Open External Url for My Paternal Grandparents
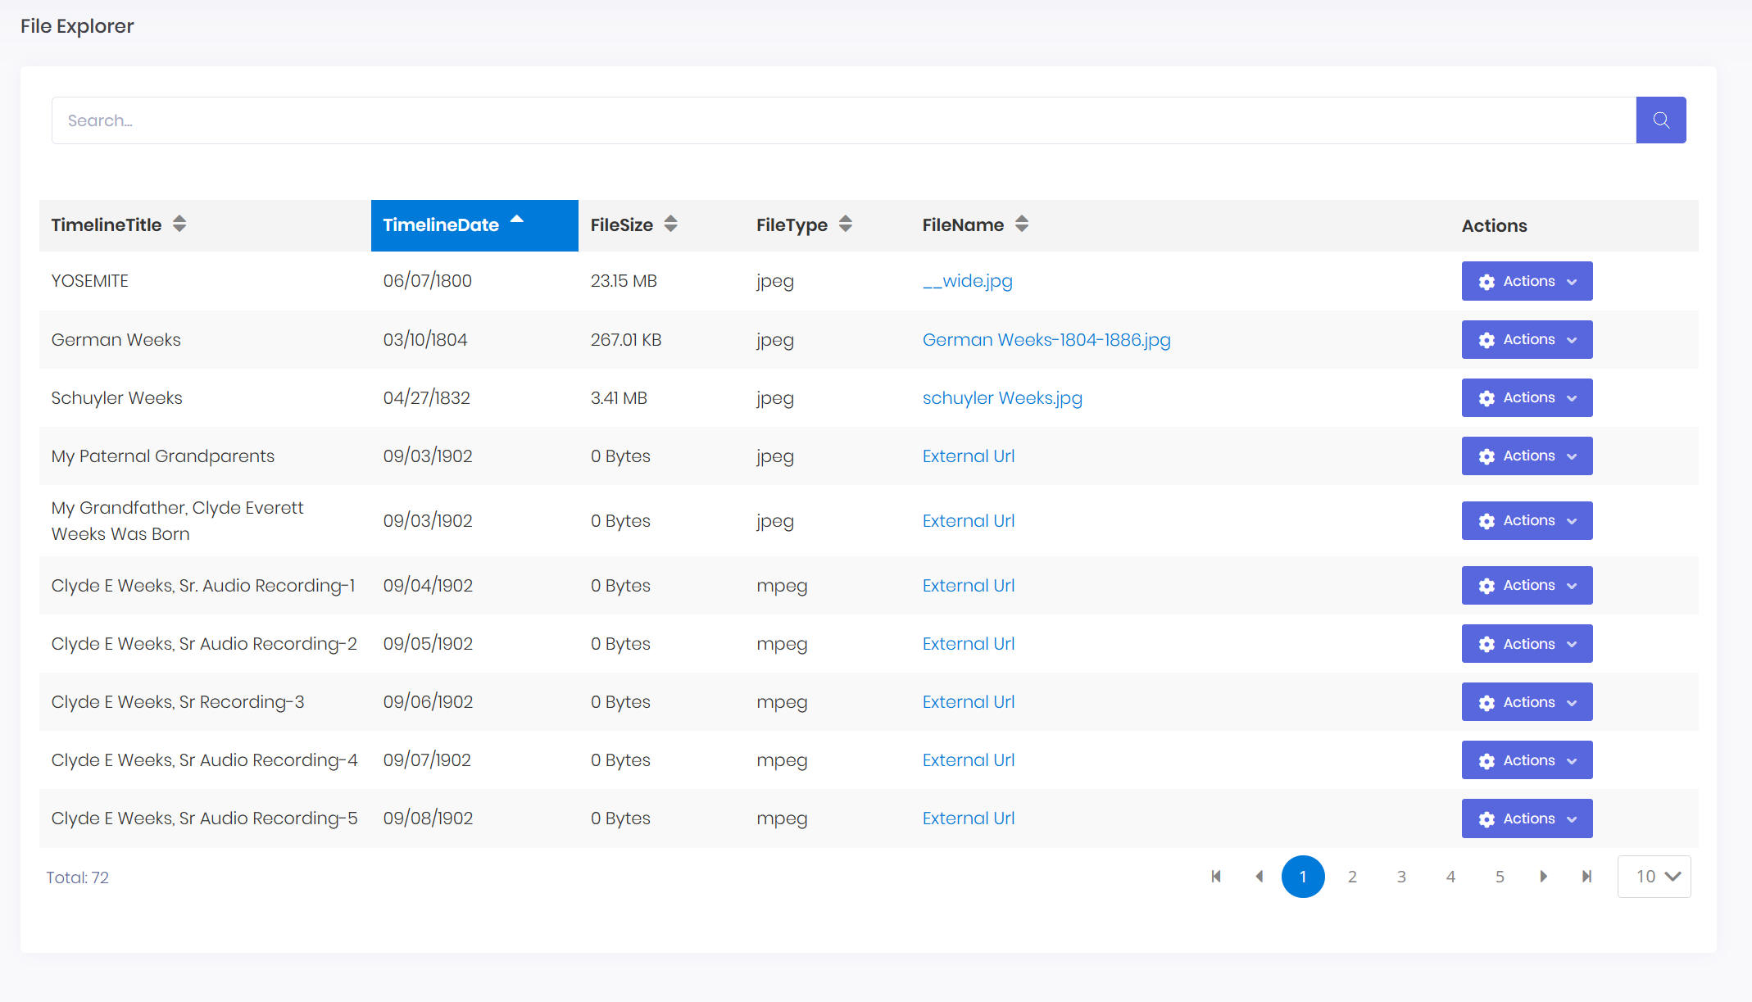This screenshot has height=1002, width=1752. pos(969,456)
